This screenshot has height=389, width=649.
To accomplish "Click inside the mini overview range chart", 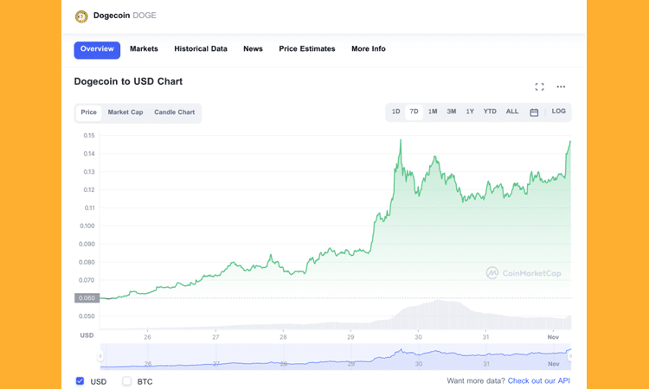I will [335, 356].
